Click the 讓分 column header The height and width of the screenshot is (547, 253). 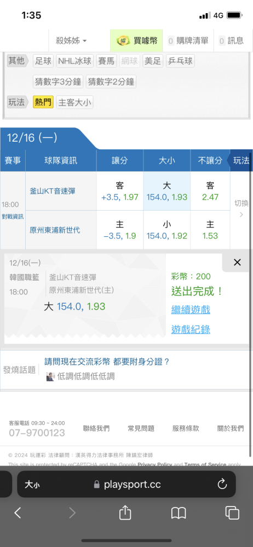[x=120, y=160]
